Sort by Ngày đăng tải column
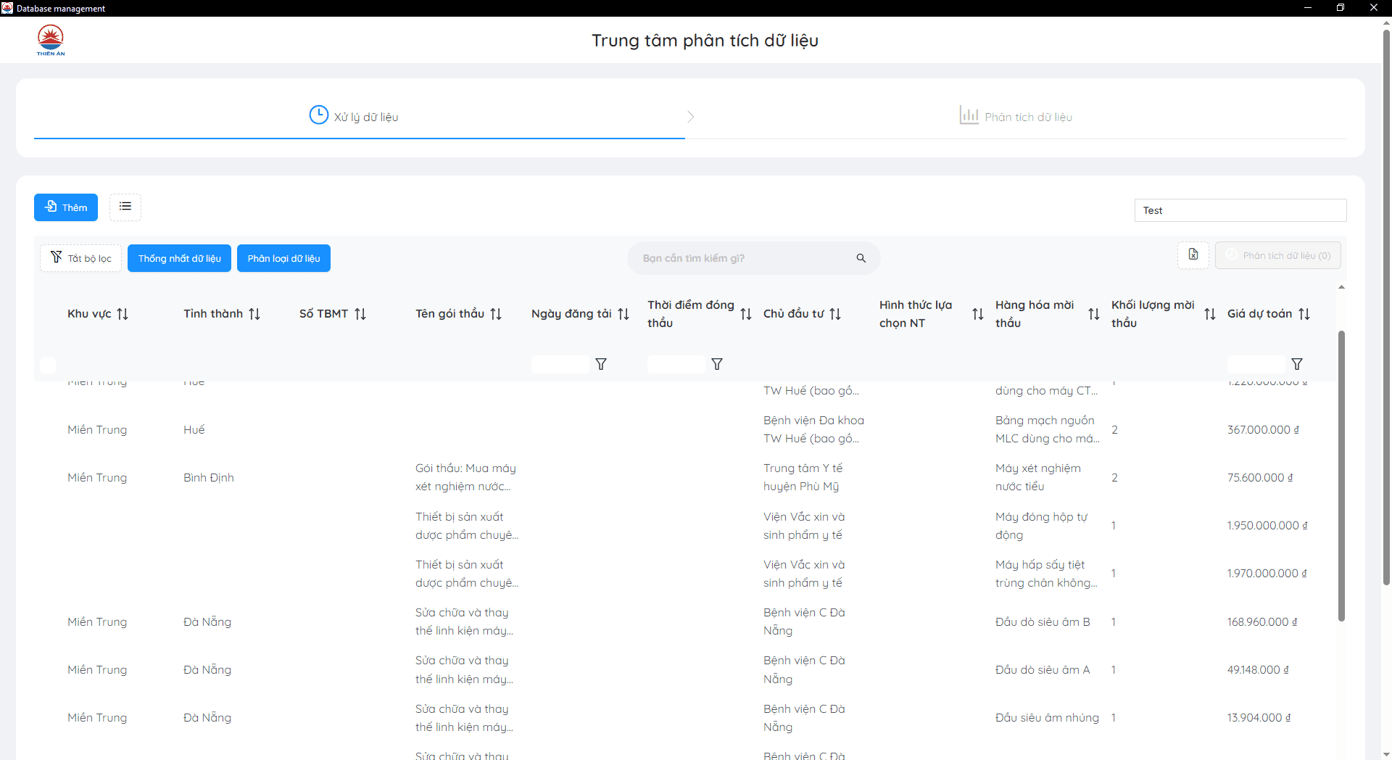The height and width of the screenshot is (760, 1392). (x=623, y=314)
